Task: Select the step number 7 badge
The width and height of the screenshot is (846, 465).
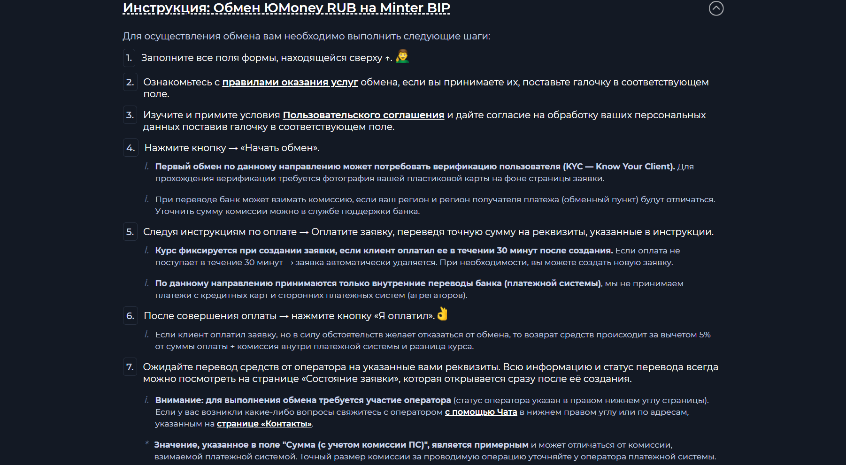Action: point(130,367)
